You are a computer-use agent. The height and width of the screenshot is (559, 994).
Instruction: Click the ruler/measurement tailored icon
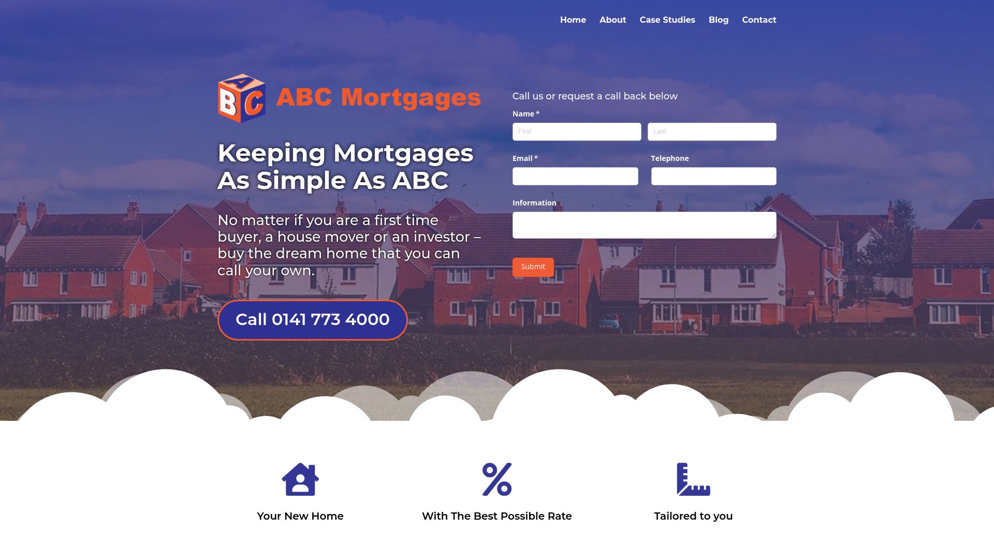point(693,478)
